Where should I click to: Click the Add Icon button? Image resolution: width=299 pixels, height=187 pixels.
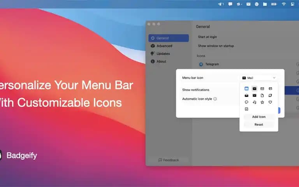pos(259,117)
